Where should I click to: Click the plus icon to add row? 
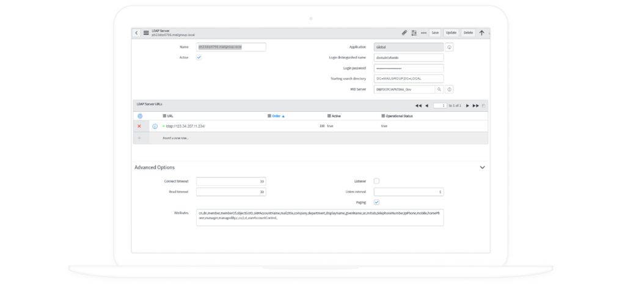(x=139, y=138)
